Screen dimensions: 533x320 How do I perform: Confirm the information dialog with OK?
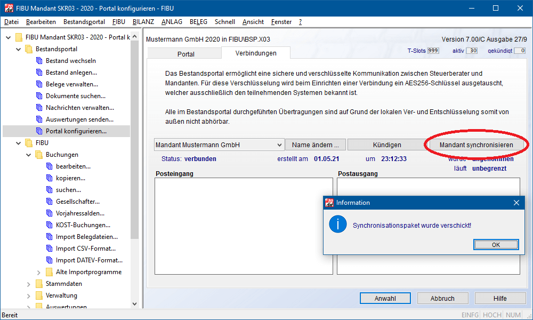(496, 244)
